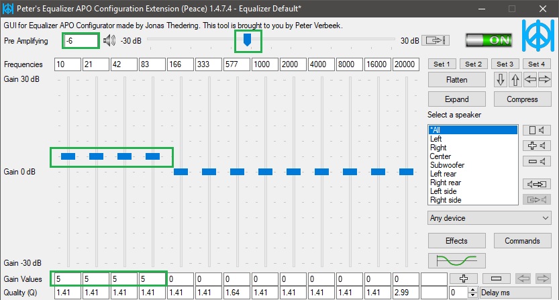
Task: Click the Delay ms value field
Action: [458, 293]
